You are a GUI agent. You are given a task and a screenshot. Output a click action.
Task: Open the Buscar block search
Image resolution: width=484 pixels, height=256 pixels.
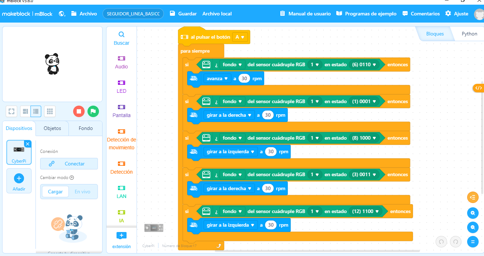tap(122, 38)
